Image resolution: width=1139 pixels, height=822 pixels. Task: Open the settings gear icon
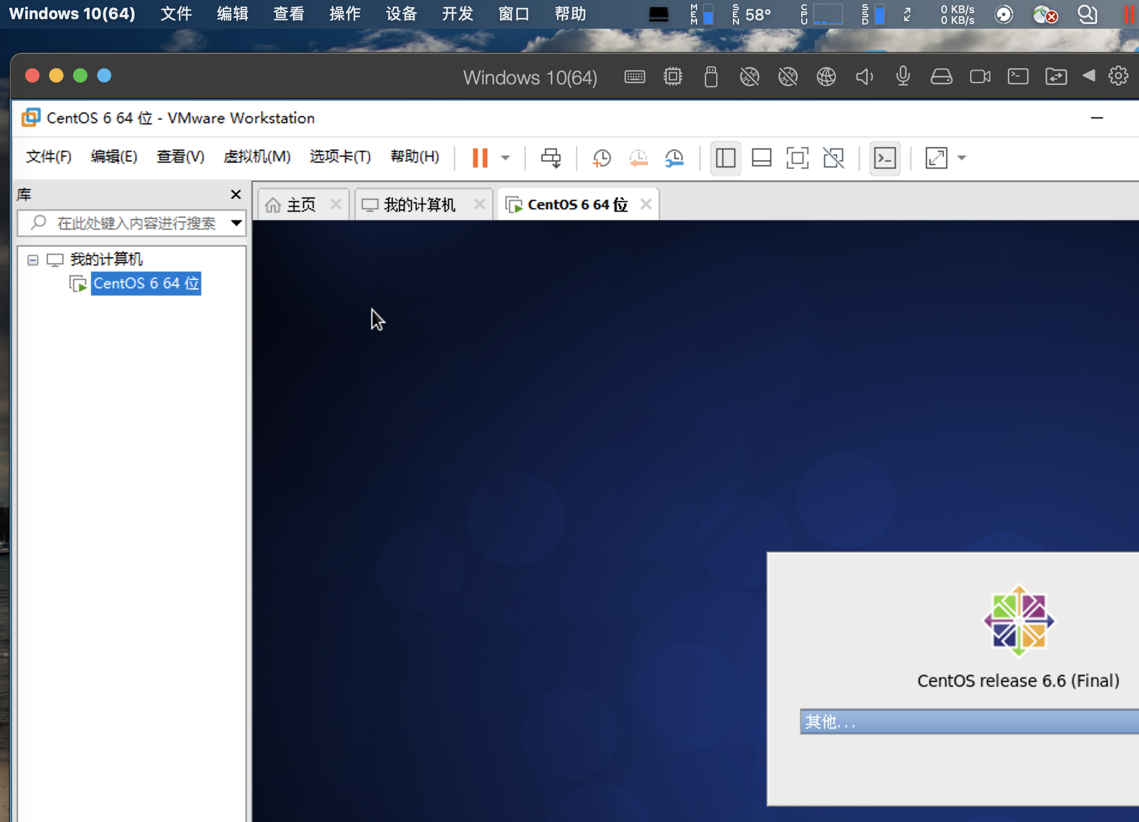coord(1118,76)
